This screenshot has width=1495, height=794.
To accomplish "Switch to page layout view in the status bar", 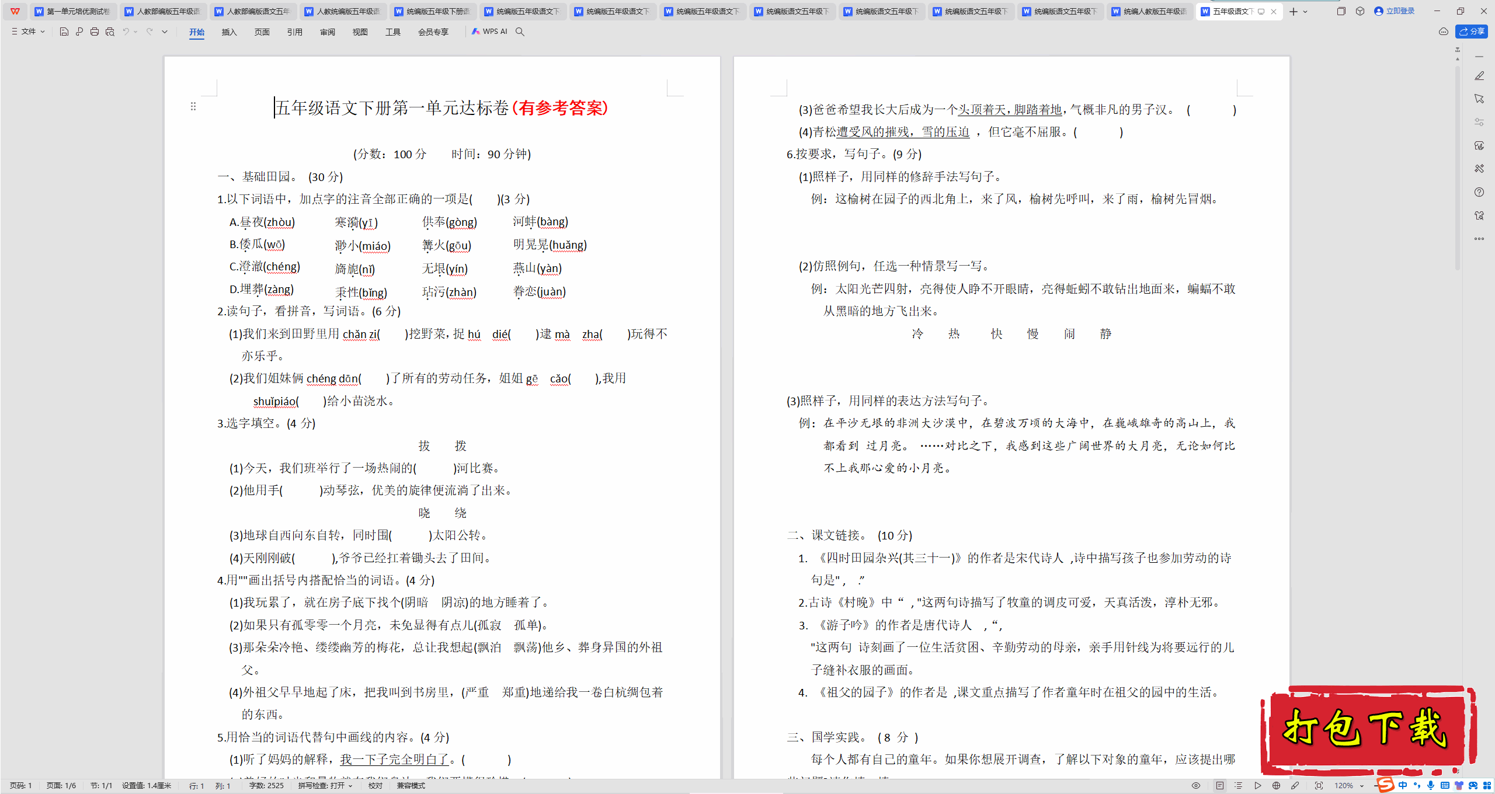I will point(1220,786).
